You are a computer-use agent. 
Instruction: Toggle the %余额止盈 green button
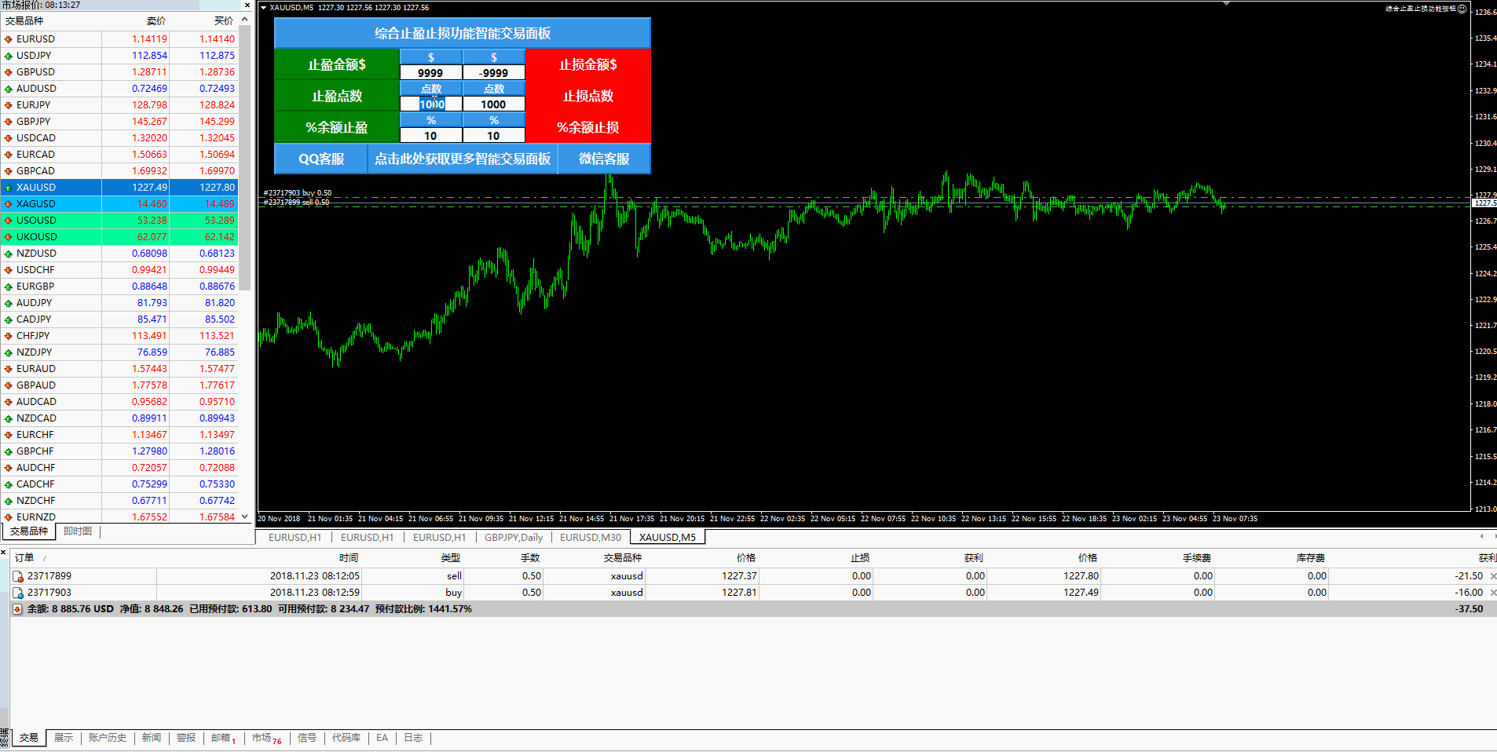337,127
